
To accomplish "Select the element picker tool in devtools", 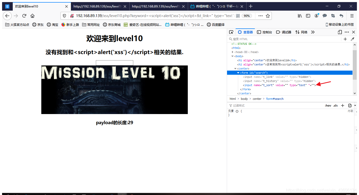I will pyautogui.click(x=231, y=32).
